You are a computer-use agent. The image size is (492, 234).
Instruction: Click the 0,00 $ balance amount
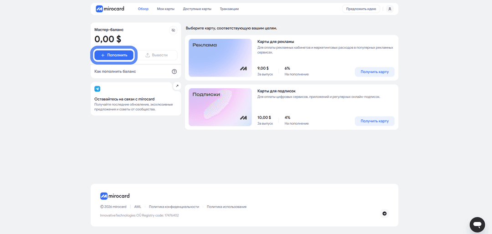[108, 39]
